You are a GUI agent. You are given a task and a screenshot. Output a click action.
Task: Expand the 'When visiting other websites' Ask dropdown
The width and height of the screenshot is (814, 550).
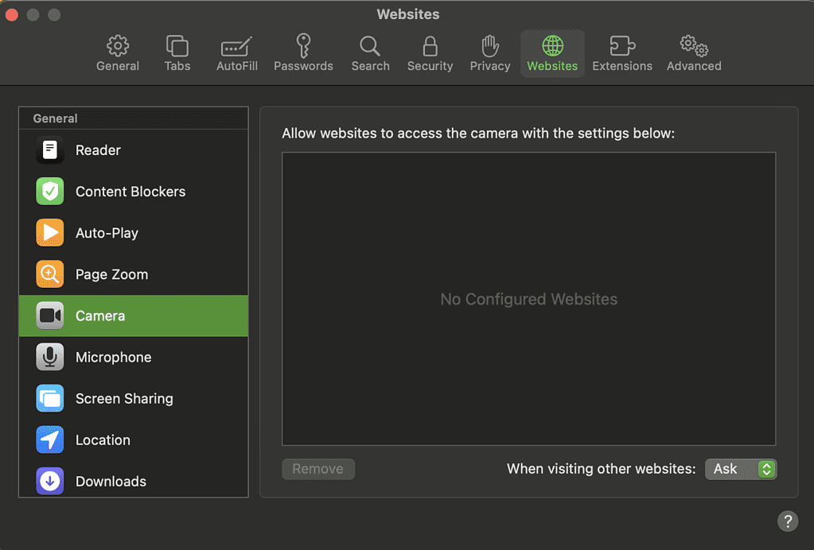(741, 469)
